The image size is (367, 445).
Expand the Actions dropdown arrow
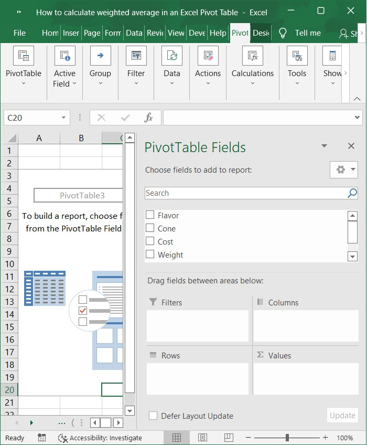208,83
